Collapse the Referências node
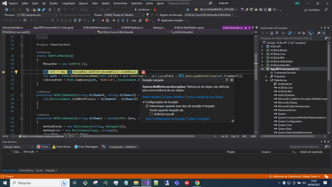Image resolution: width=332 pixels, height=187 pixels. point(266,80)
